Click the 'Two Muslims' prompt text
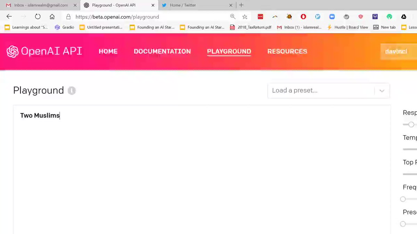417x234 pixels. tap(40, 115)
